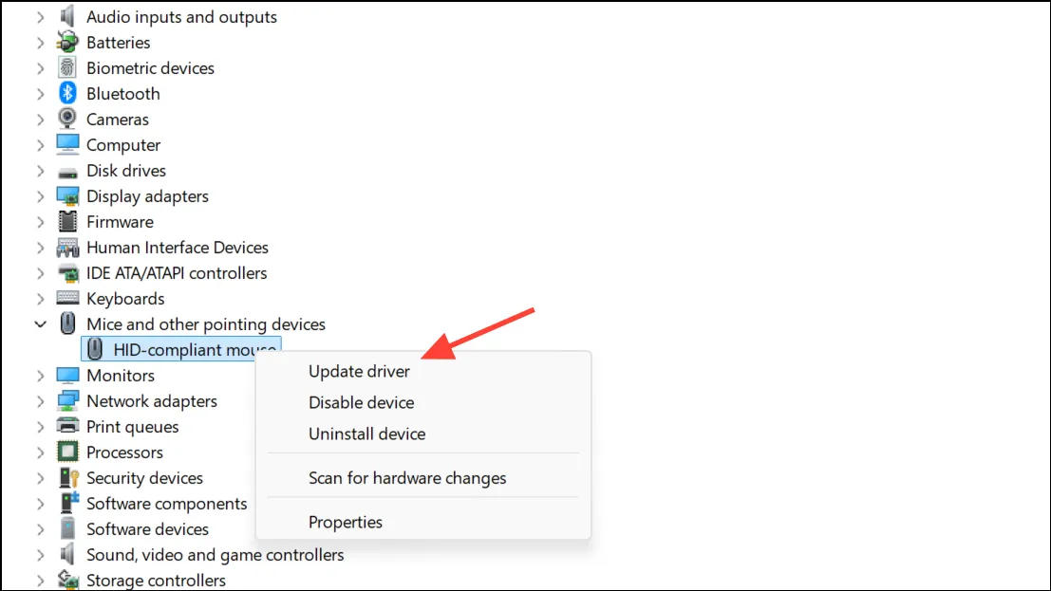Click the Cameras webcam icon
The image size is (1051, 591).
pyautogui.click(x=67, y=119)
